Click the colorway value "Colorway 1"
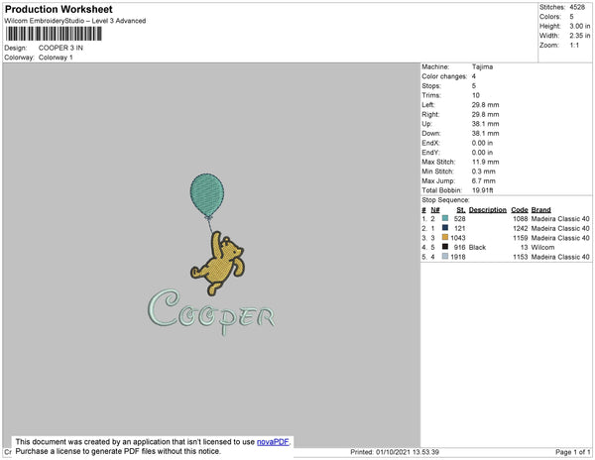Image resolution: width=595 pixels, height=460 pixels. (56, 57)
